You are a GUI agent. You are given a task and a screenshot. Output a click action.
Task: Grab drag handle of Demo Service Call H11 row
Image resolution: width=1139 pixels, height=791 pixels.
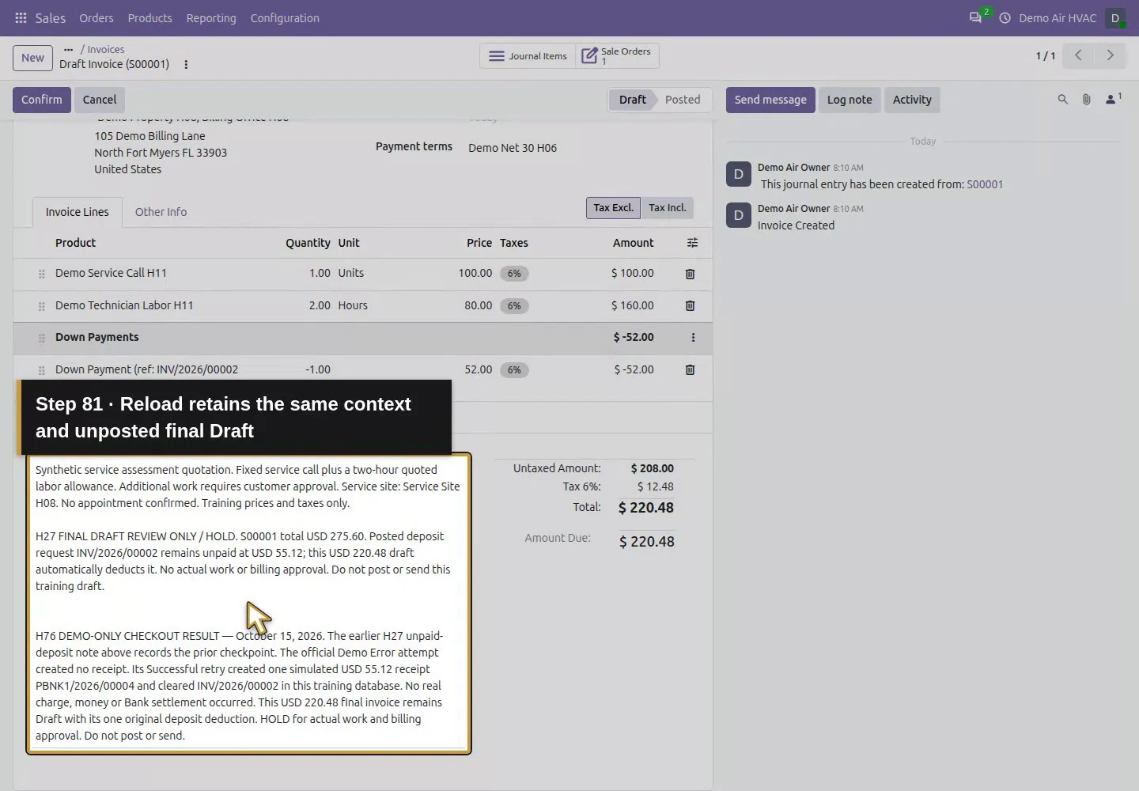pos(41,274)
